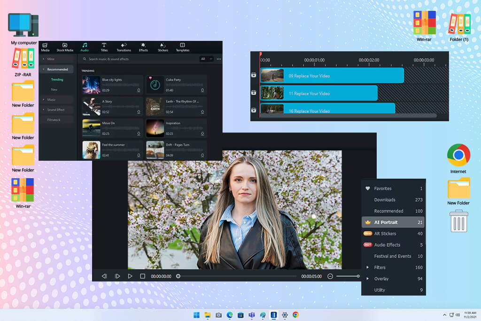Click the timeline horizontal scrollbar
Viewport: 481px width, 321px height.
(x=348, y=116)
